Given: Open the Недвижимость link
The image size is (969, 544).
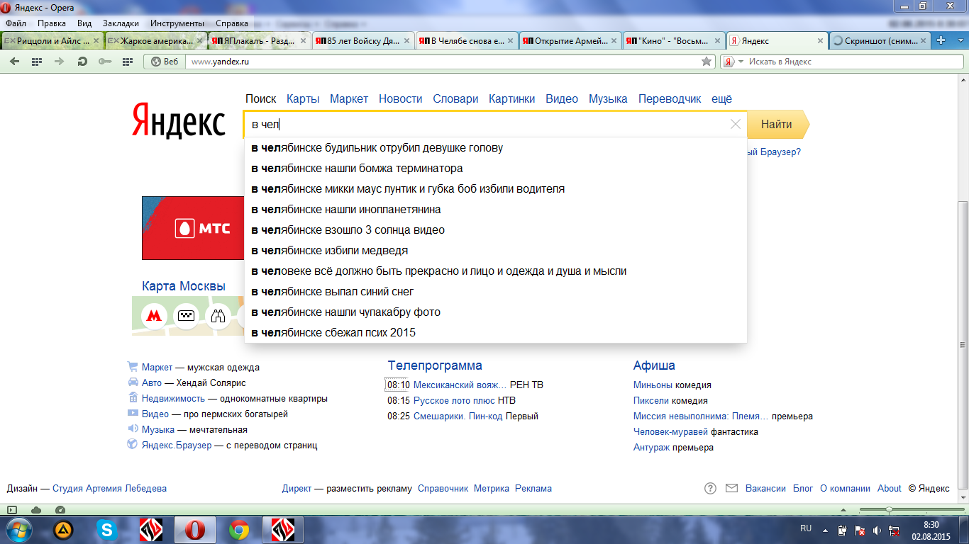Looking at the screenshot, I should (174, 399).
